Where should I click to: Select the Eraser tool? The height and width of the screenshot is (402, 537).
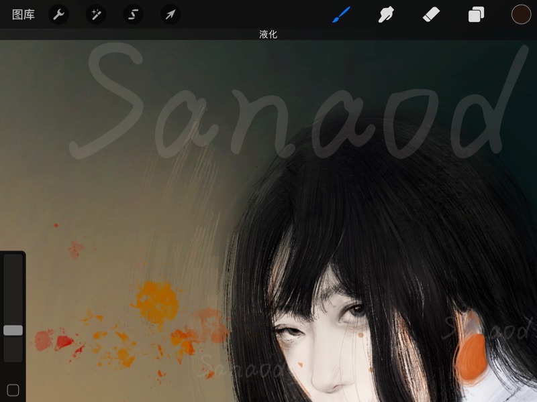431,14
